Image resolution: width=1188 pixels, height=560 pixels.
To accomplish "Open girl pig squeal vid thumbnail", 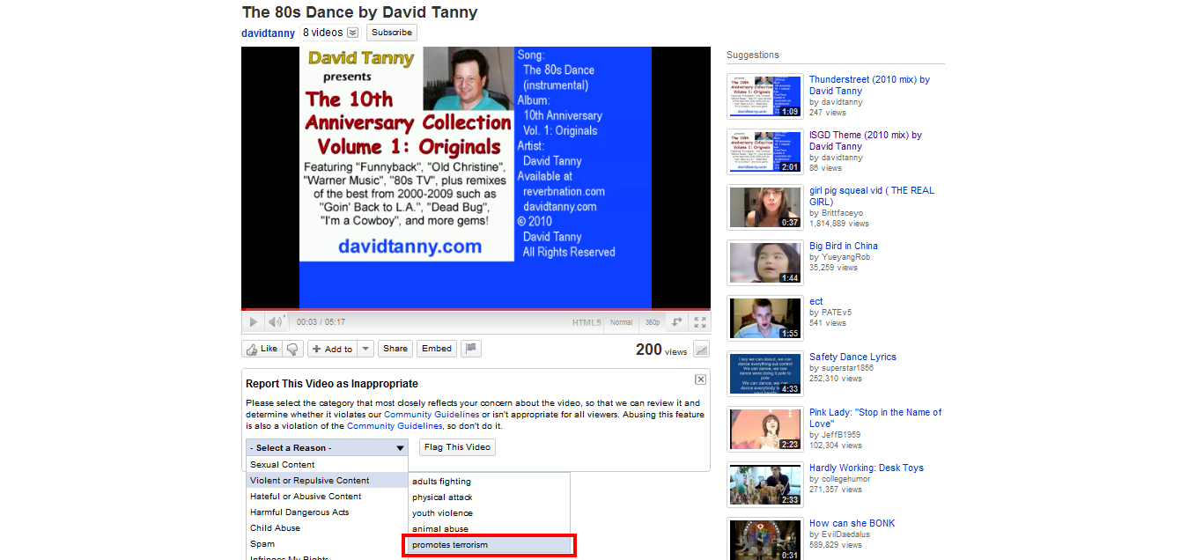I will 765,207.
